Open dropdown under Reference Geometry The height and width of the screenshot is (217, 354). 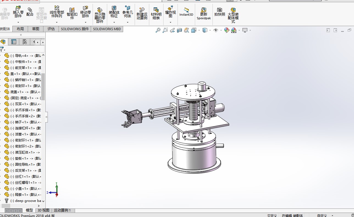(128, 22)
